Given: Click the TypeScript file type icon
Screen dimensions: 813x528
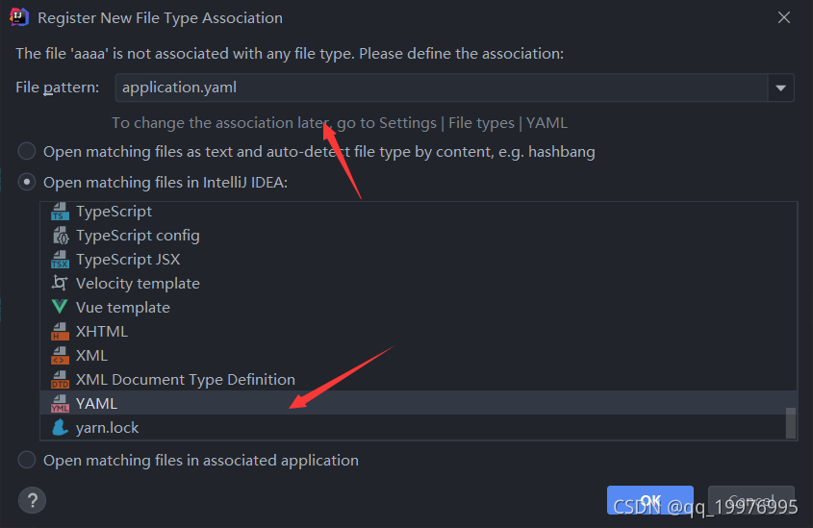Looking at the screenshot, I should pos(60,212).
